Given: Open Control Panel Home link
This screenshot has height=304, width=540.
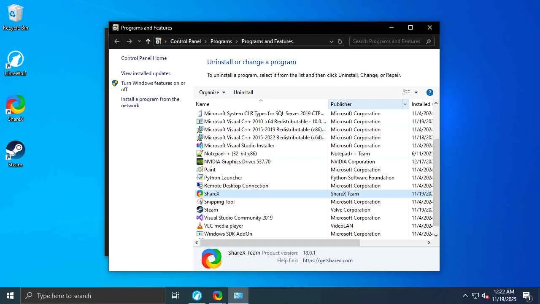Looking at the screenshot, I should pyautogui.click(x=144, y=58).
